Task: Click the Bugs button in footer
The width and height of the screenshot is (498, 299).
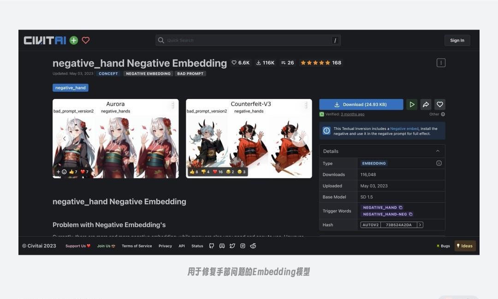Action: pos(444,246)
